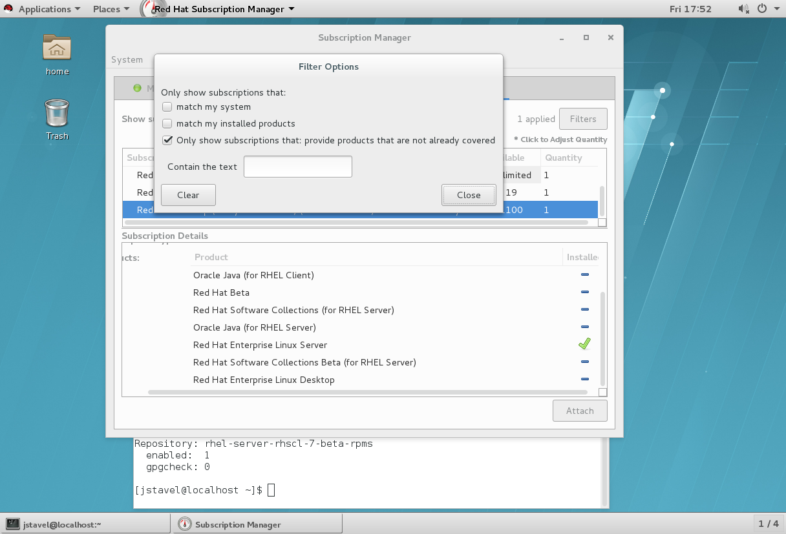Select subscription row with 19 available
786x534 pixels.
click(360, 192)
